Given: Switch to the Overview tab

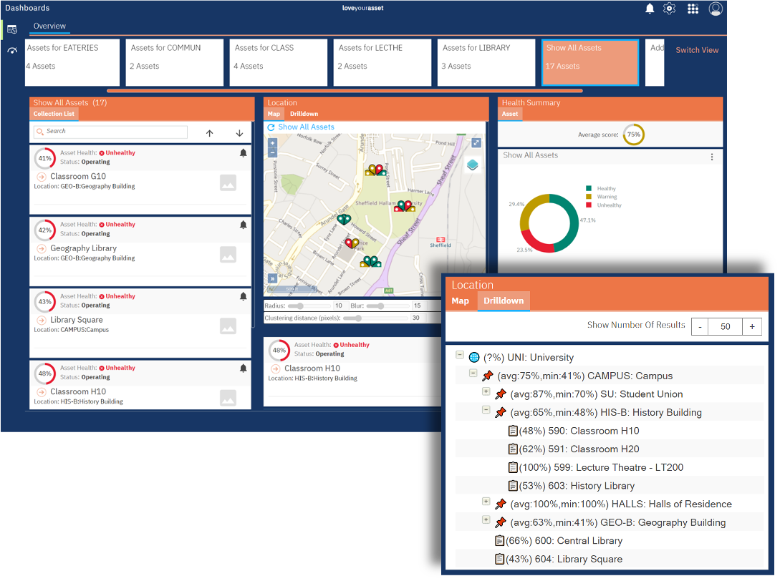Looking at the screenshot, I should tap(49, 26).
